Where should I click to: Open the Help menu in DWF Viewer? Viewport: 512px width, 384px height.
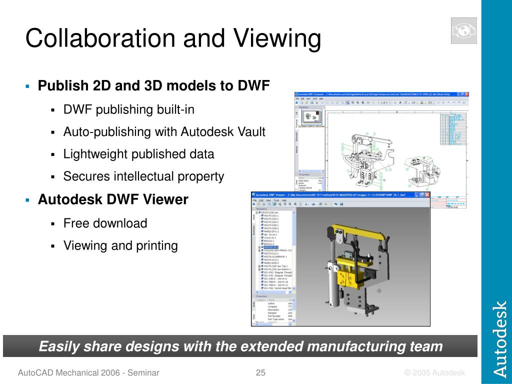[284, 200]
